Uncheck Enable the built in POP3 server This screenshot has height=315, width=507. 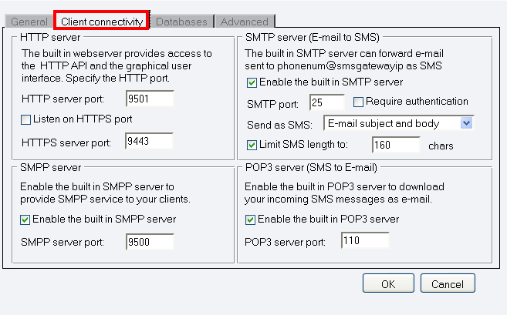(252, 219)
